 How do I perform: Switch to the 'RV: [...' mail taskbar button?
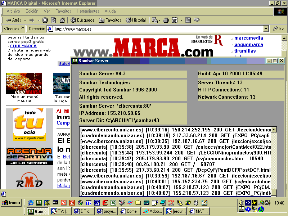pyautogui.click(x=61, y=211)
